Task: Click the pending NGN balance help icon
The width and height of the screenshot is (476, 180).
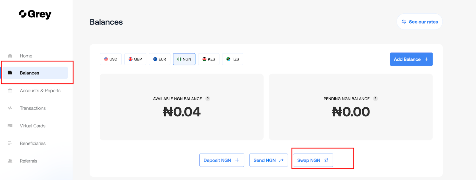Action: pos(375,99)
